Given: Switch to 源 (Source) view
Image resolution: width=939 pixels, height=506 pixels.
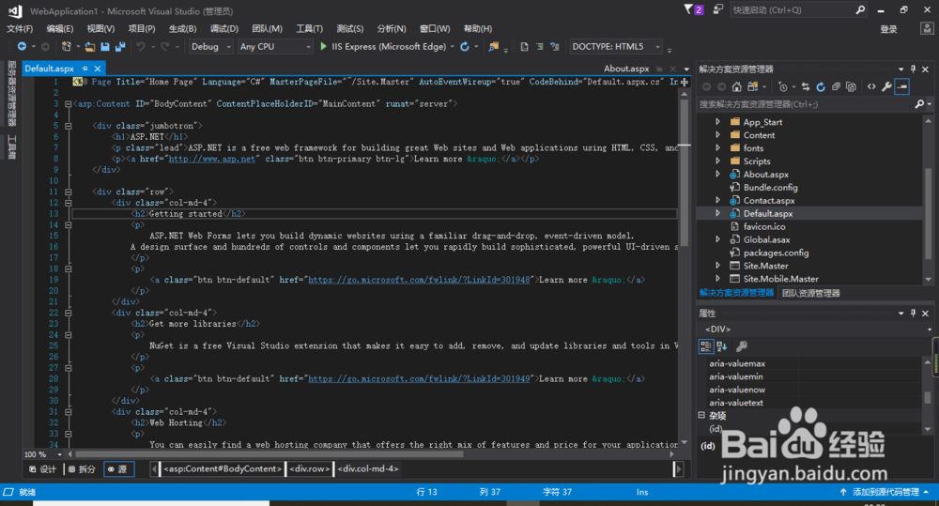Looking at the screenshot, I should pyautogui.click(x=118, y=468).
